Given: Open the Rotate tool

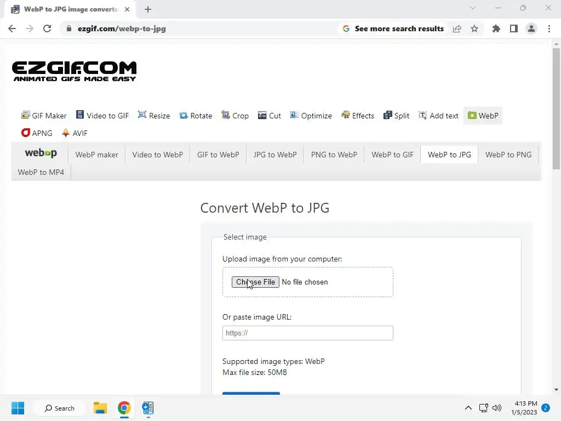Looking at the screenshot, I should click(x=196, y=116).
